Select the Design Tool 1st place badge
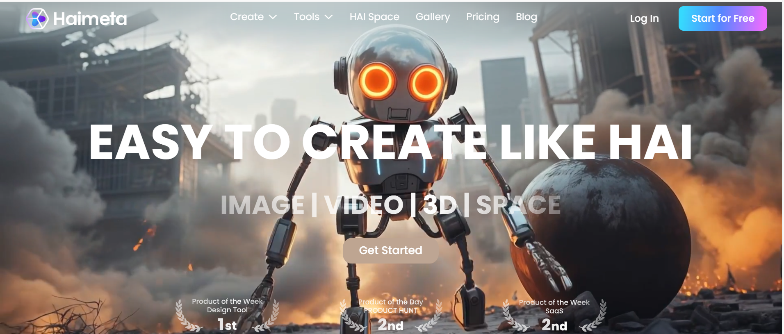 (x=227, y=315)
